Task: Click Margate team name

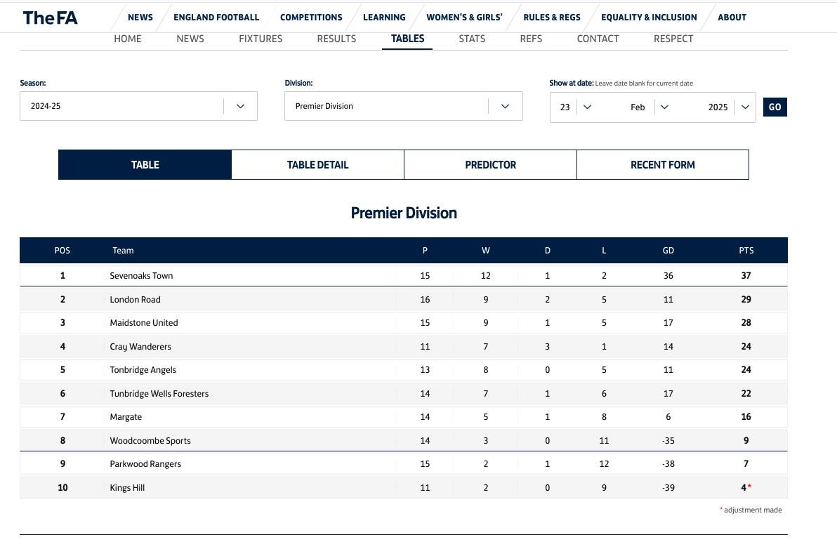Action: [126, 417]
